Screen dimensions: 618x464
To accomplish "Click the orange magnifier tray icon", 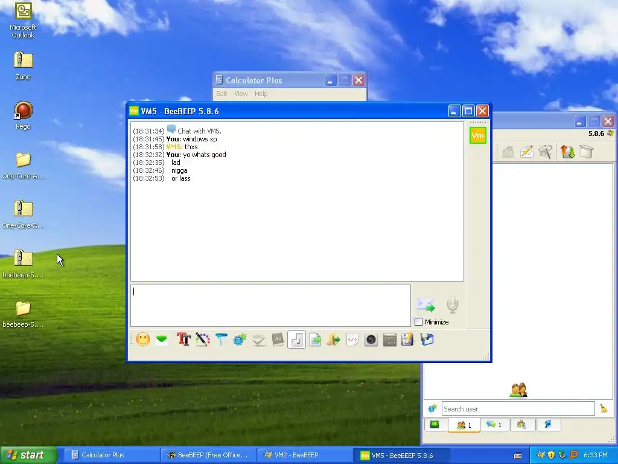I will pyautogui.click(x=573, y=455).
